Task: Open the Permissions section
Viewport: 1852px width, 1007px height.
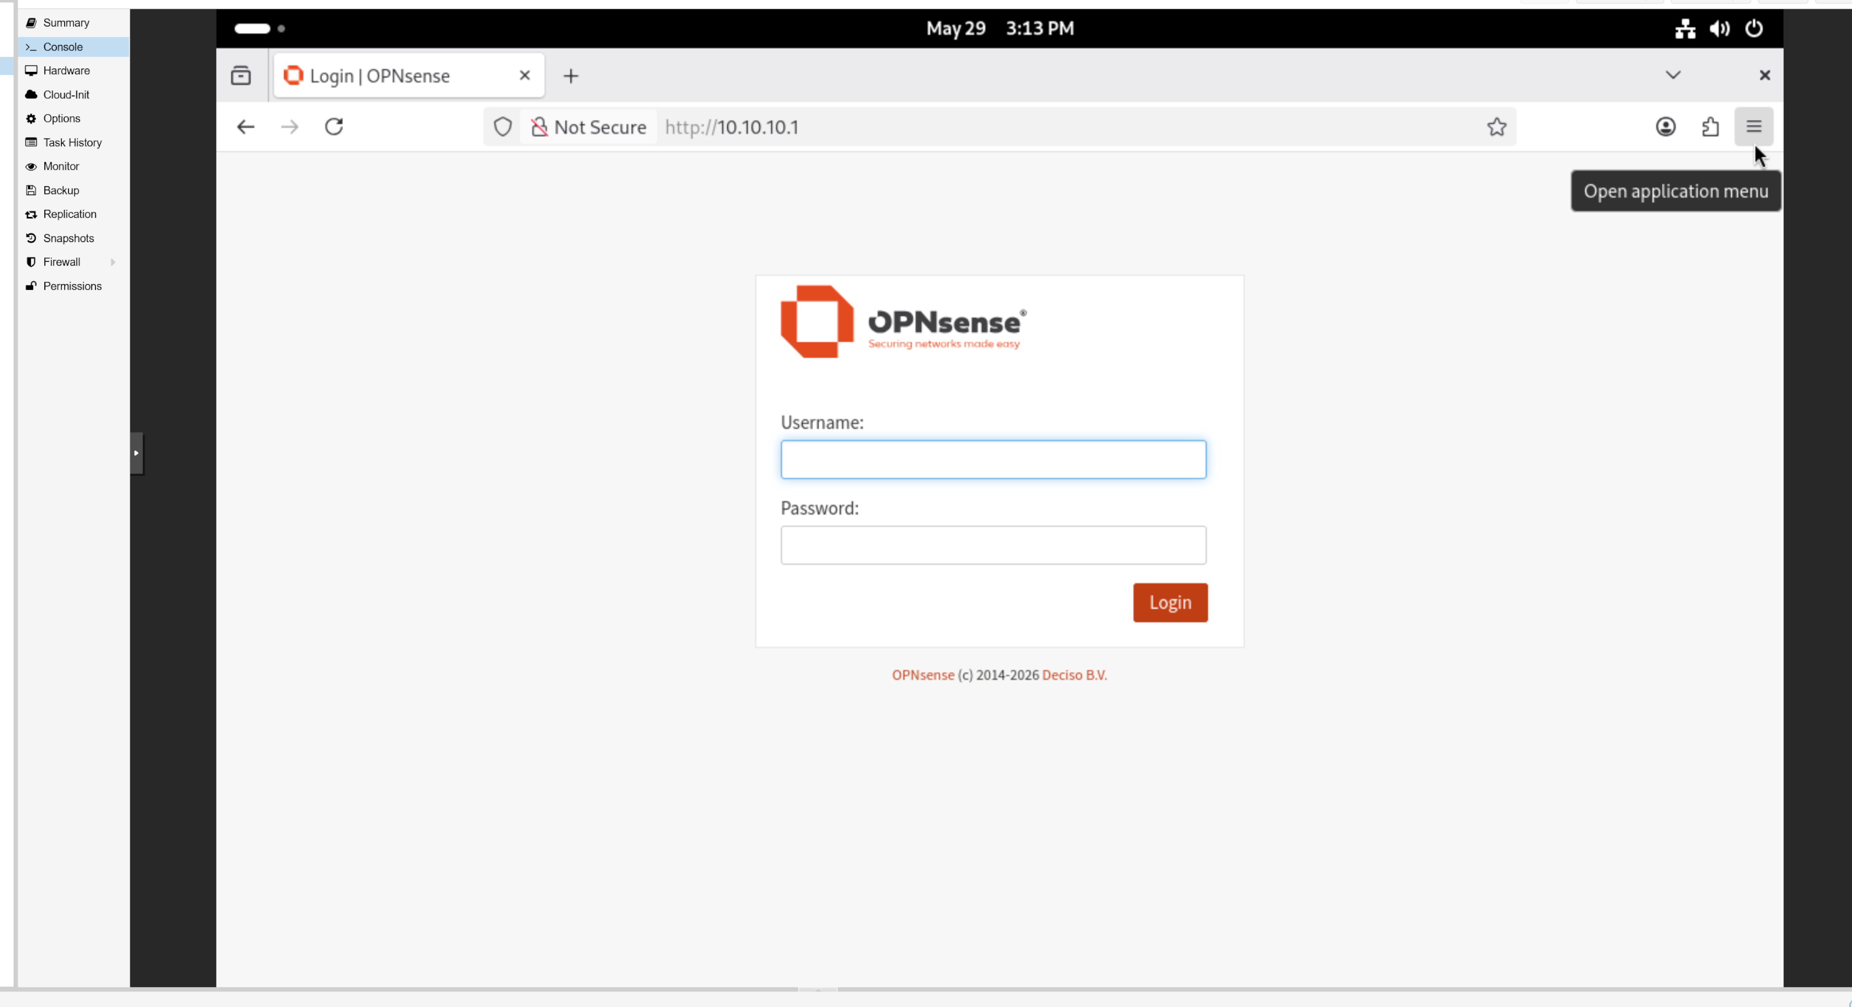Action: [x=72, y=286]
